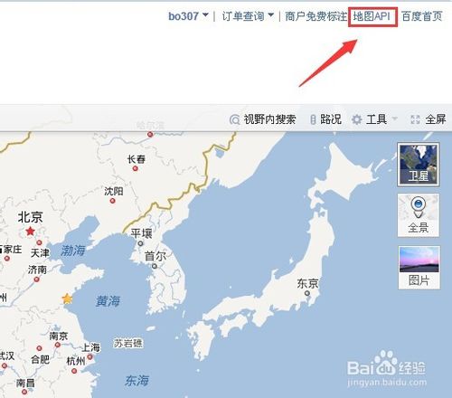Click the 全屏 text label
The width and height of the screenshot is (452, 398).
pyautogui.click(x=436, y=119)
